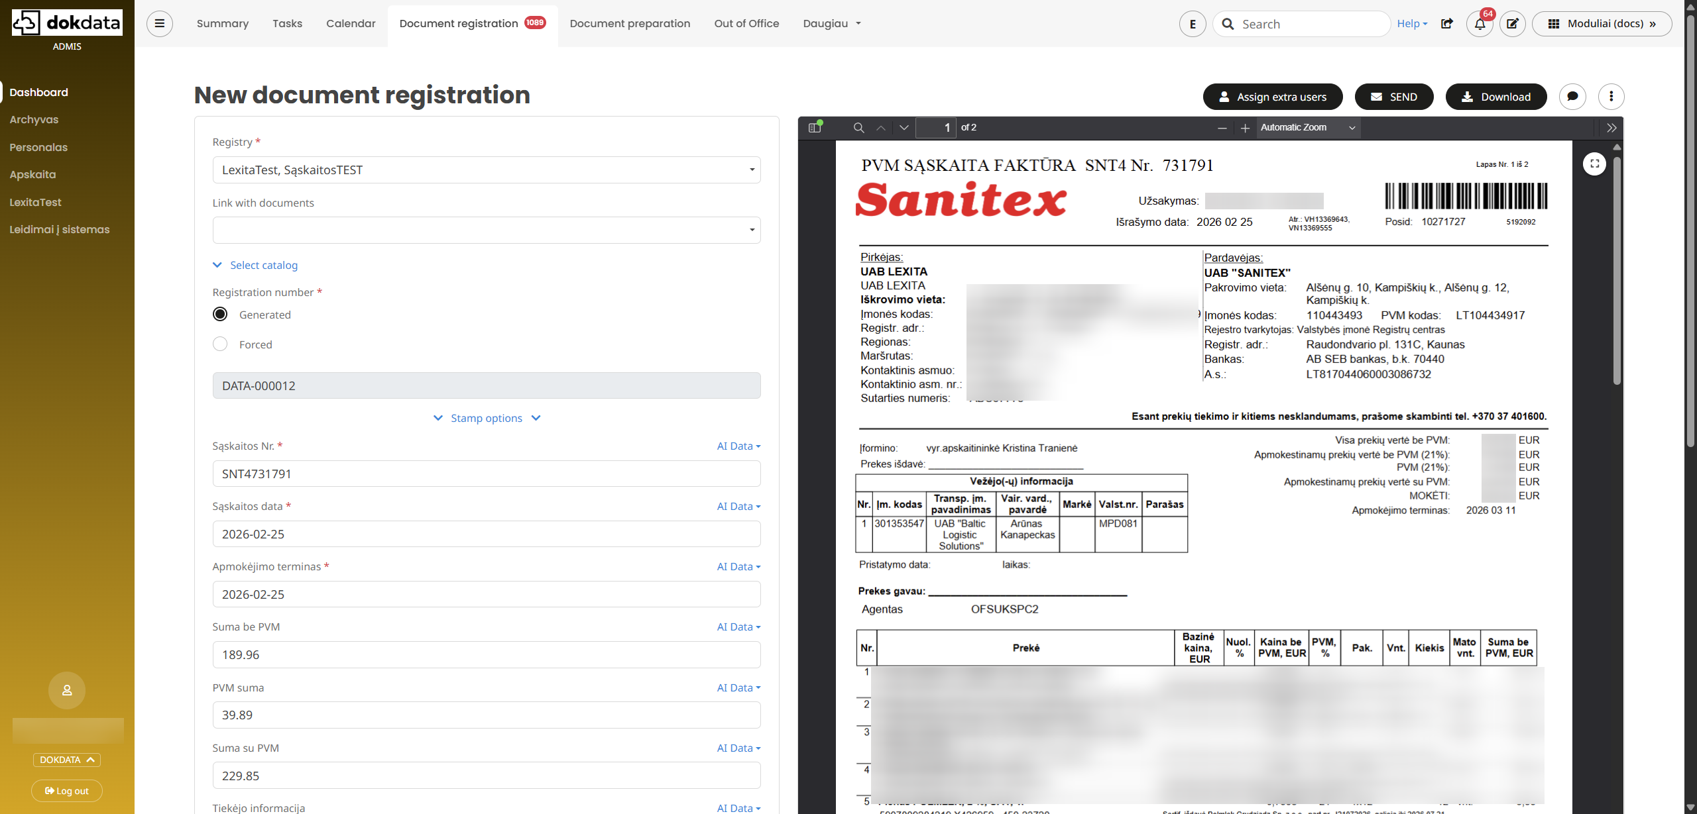
Task: Click the PDF viewer vertical scrollbar
Action: pos(1617,270)
